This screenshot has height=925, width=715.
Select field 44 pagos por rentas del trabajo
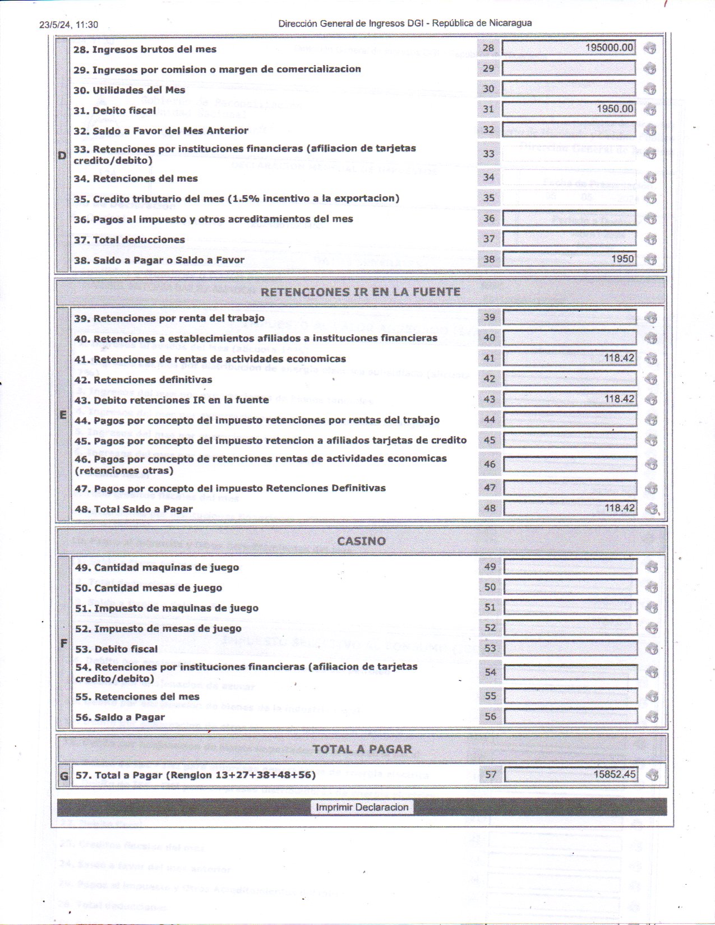(570, 419)
